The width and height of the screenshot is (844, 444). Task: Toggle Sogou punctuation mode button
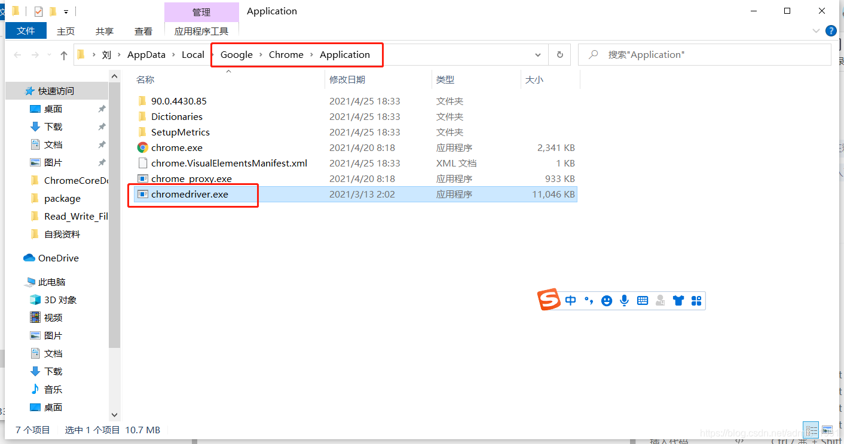tap(589, 301)
